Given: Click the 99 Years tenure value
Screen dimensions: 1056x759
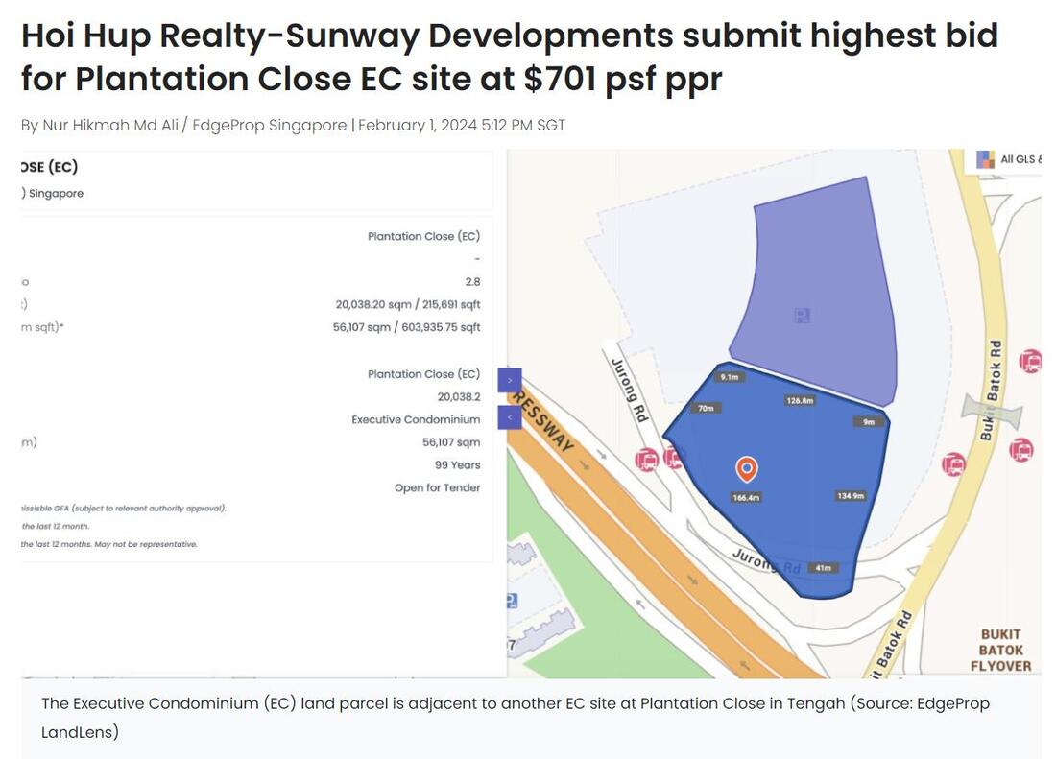Looking at the screenshot, I should pyautogui.click(x=457, y=465).
